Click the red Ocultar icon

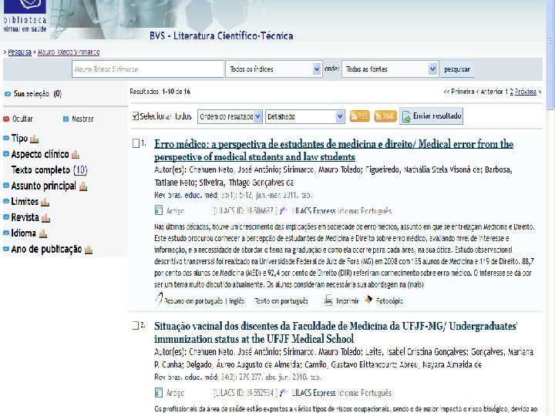(x=6, y=119)
